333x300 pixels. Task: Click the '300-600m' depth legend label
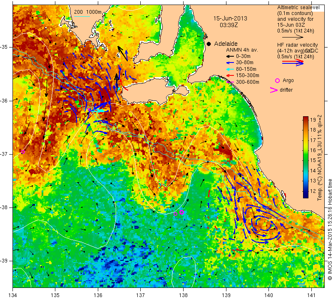[247, 82]
